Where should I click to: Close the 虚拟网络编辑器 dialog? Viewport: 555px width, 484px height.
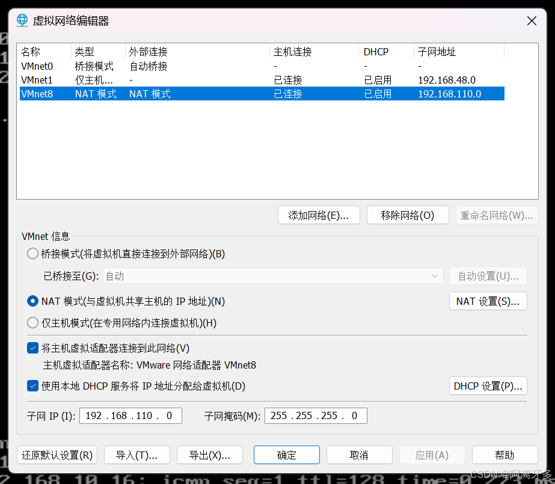[x=532, y=21]
